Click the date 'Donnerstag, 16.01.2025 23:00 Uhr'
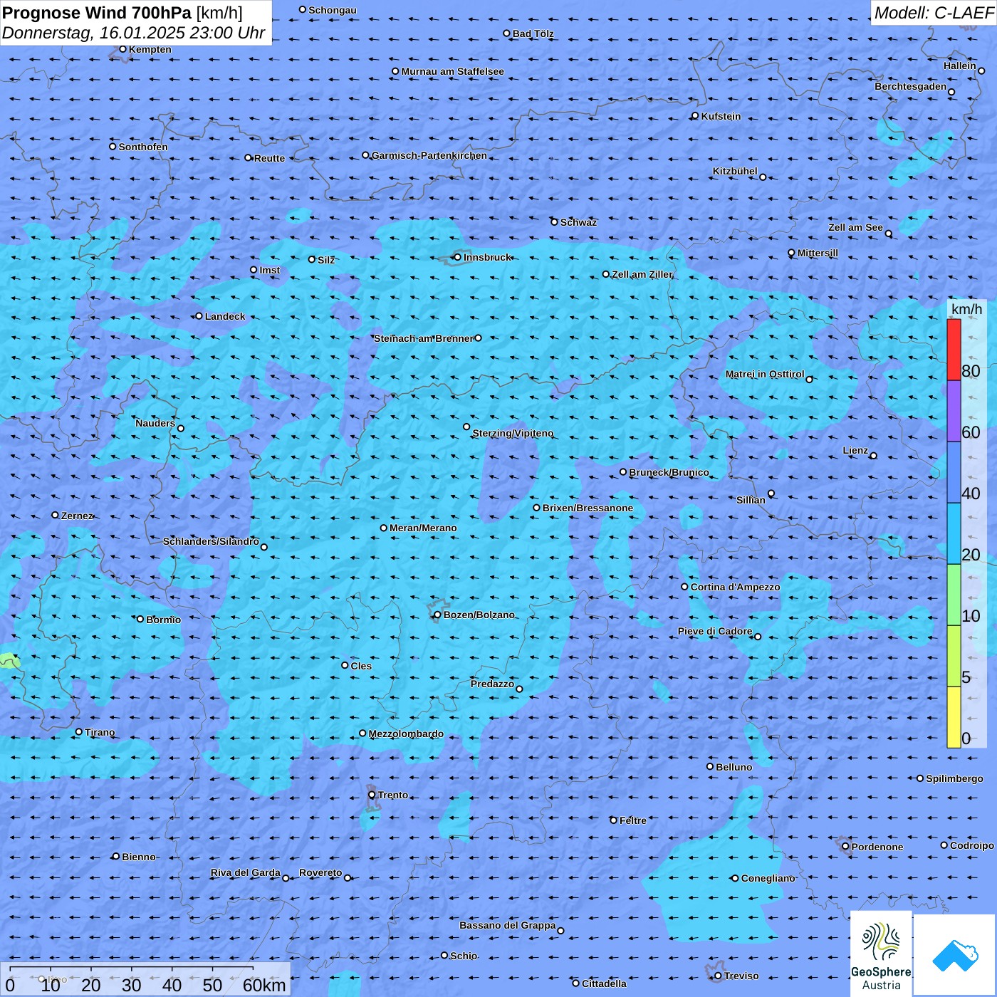This screenshot has height=997, width=997. coord(133,33)
